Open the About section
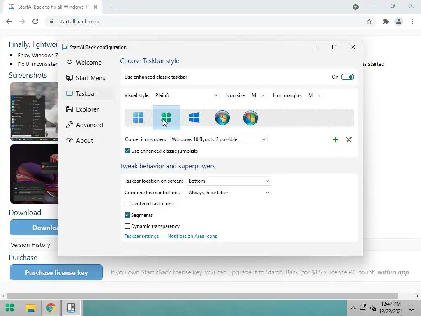 pos(88,141)
